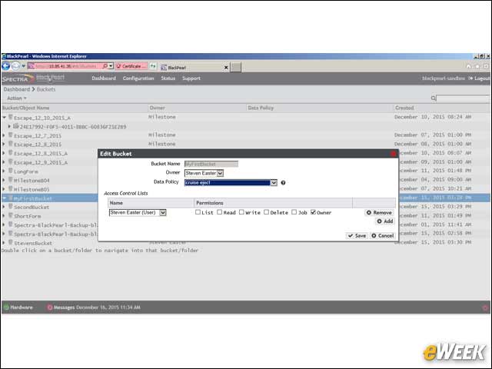The image size is (492, 369).
Task: Enable the List permission checkbox
Action: click(x=198, y=212)
